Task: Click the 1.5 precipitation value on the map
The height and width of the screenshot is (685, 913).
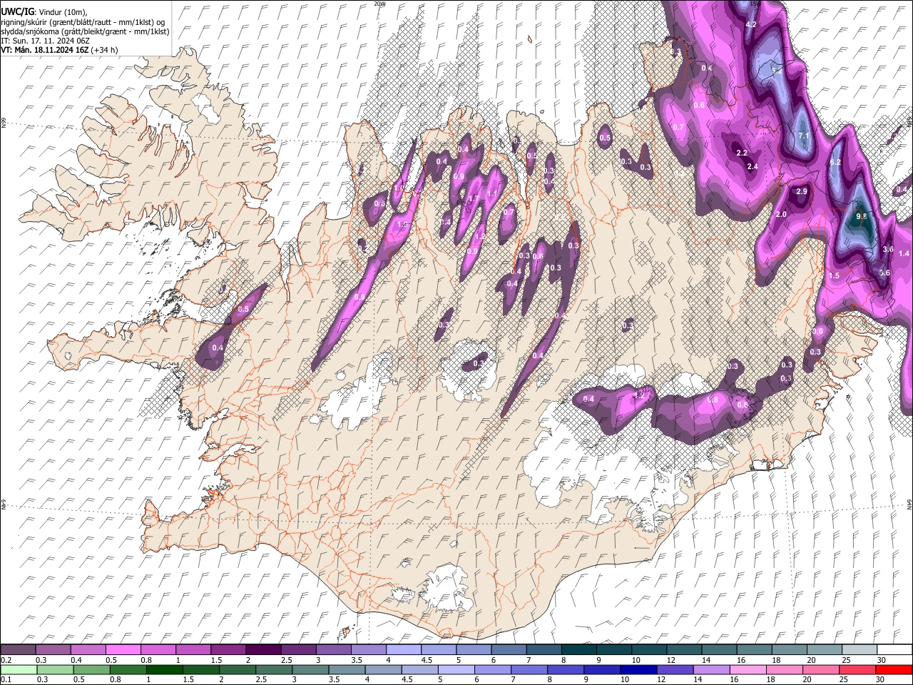Action: click(x=834, y=275)
